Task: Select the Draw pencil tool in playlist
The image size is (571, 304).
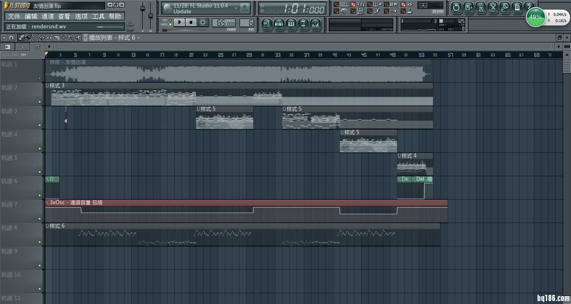Action: pos(21,38)
